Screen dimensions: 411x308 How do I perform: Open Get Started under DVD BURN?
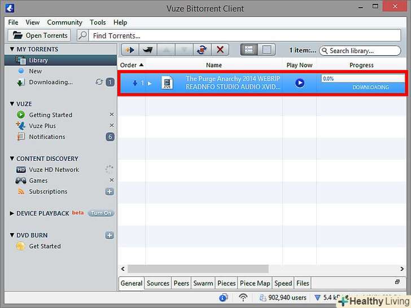45,247
